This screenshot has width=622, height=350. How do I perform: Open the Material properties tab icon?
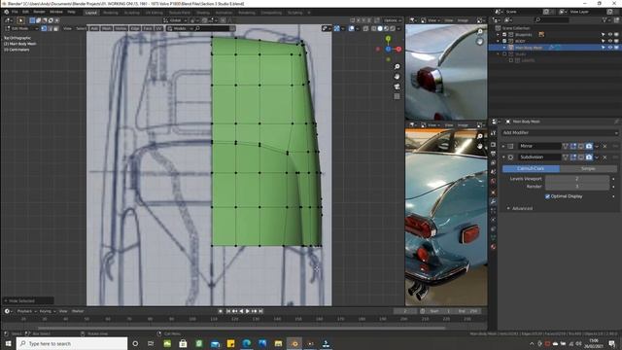pyautogui.click(x=493, y=247)
